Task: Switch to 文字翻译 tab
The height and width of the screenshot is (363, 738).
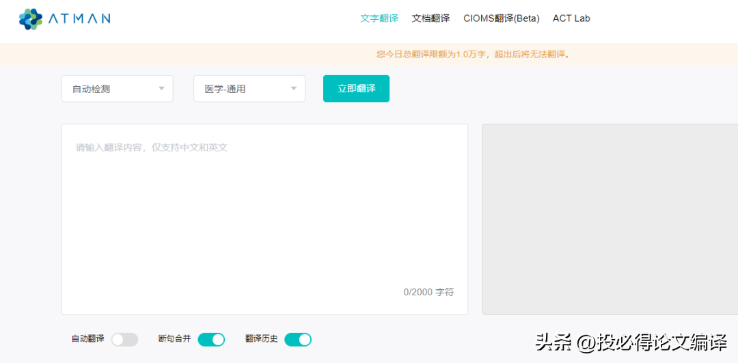Action: point(379,18)
